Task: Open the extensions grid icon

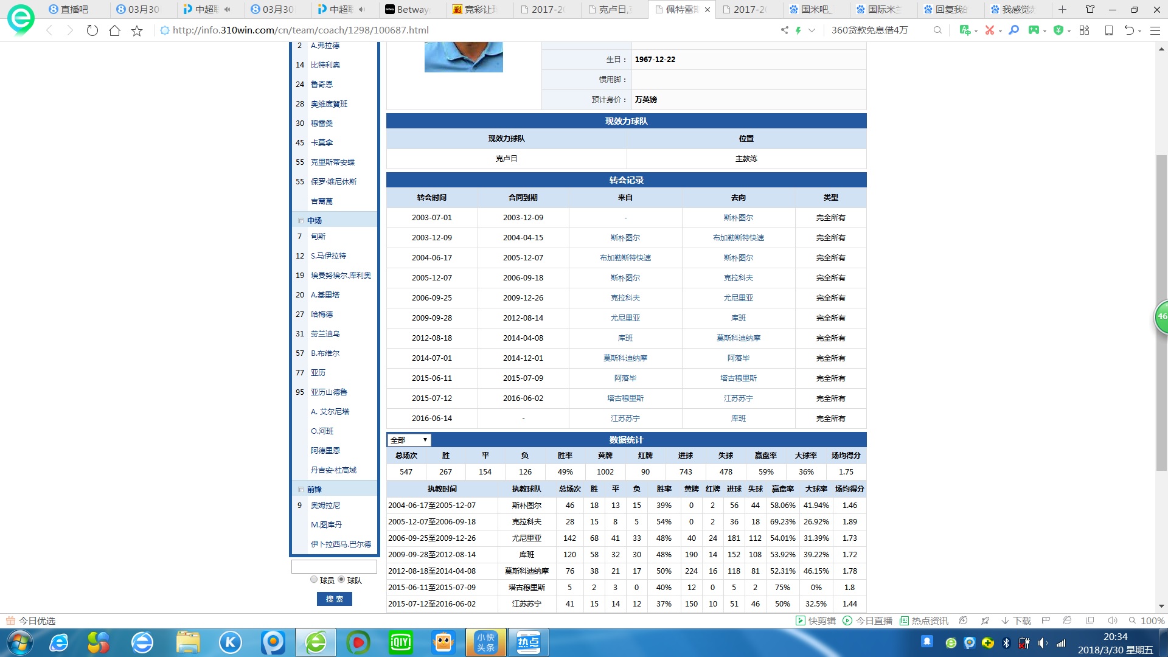Action: coord(1084,30)
